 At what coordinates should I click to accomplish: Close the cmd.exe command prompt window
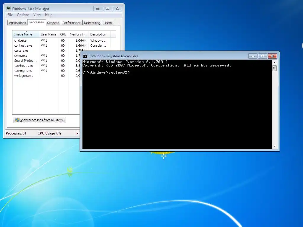(x=272, y=56)
